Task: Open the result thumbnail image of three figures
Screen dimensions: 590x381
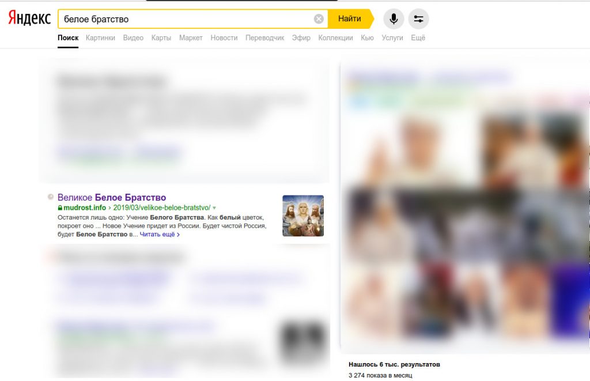Action: pos(303,216)
